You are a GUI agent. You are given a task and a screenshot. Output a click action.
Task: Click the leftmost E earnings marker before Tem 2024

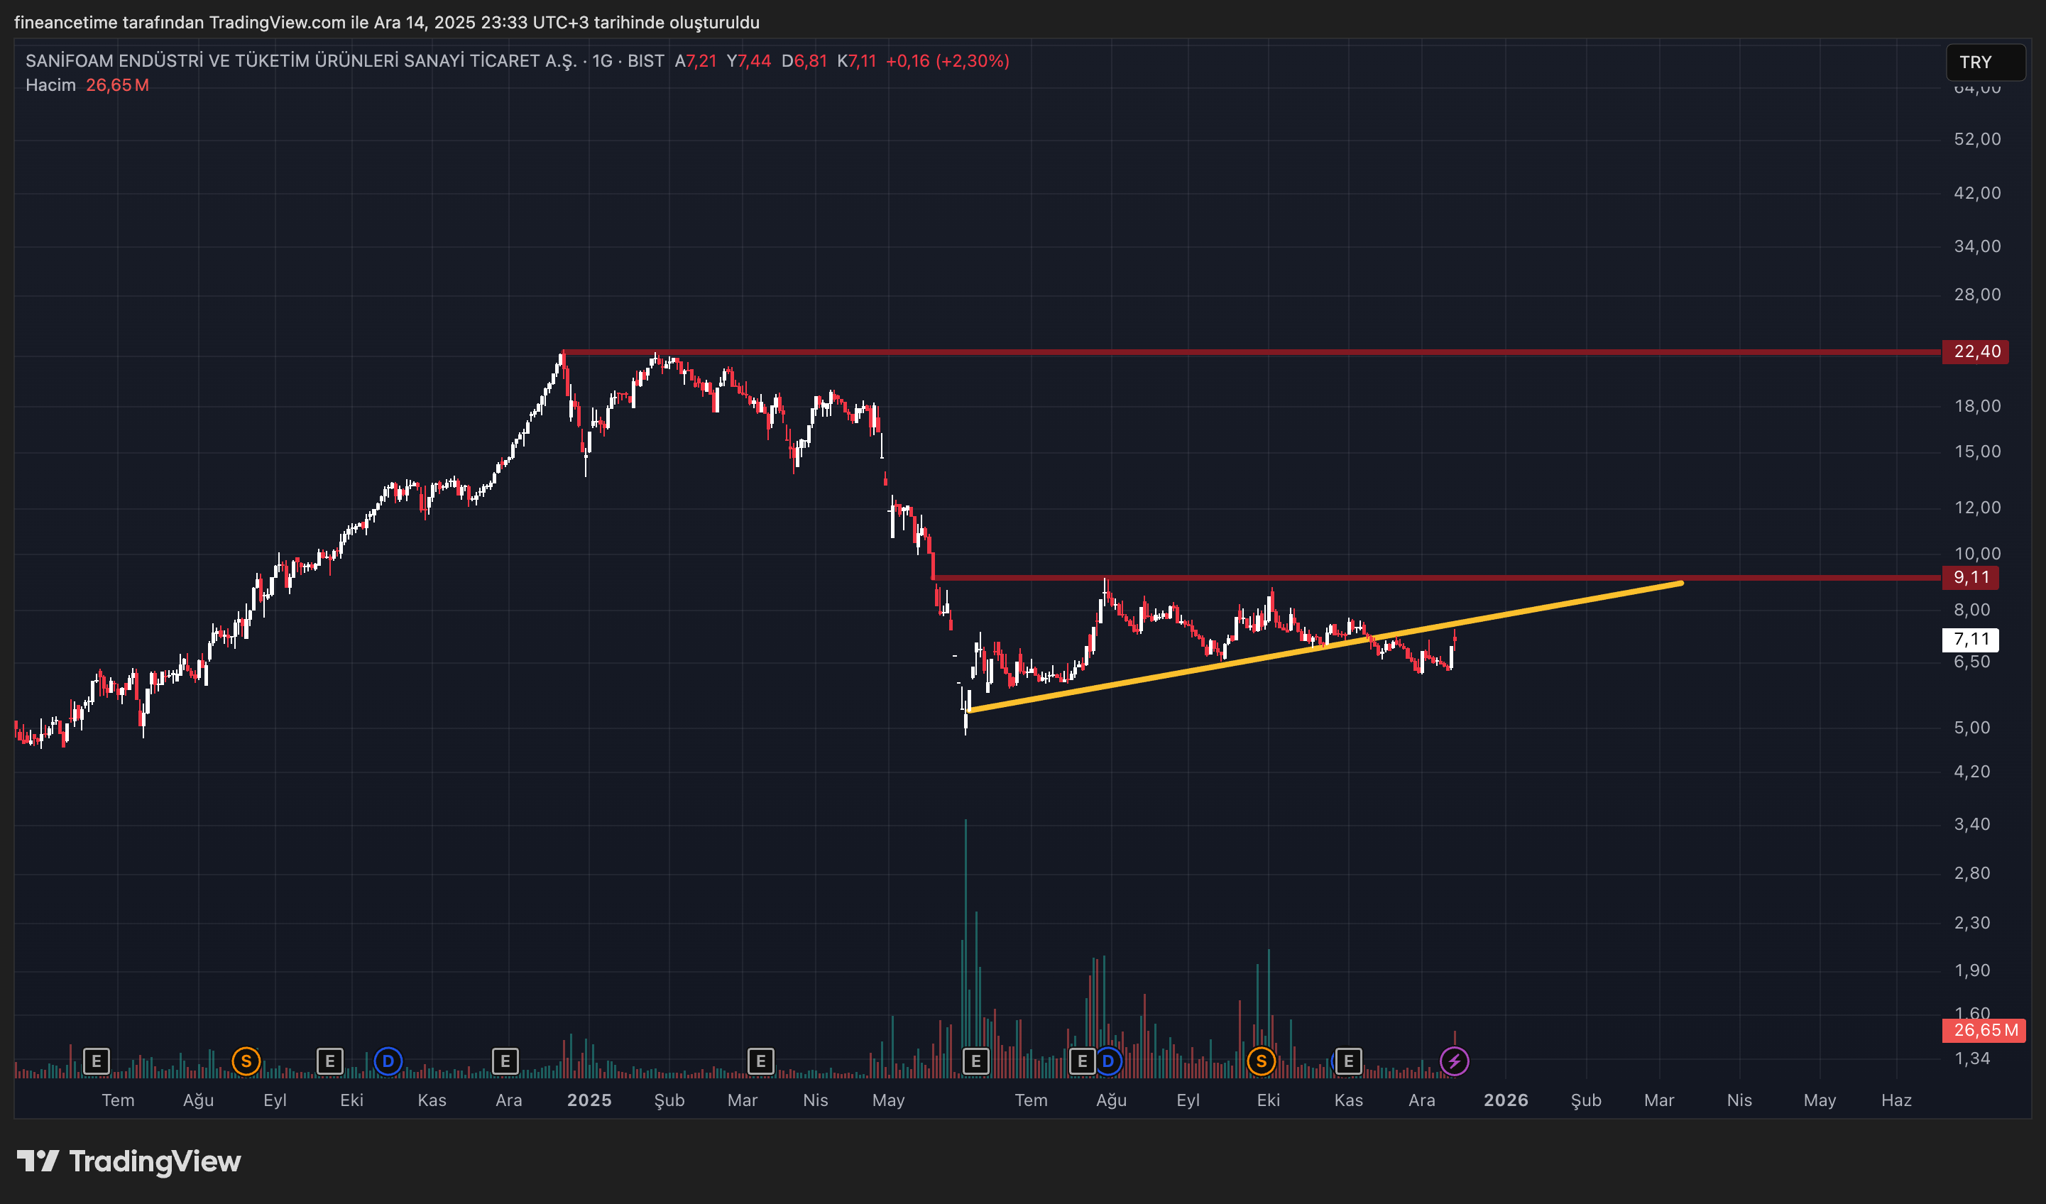pos(97,1061)
